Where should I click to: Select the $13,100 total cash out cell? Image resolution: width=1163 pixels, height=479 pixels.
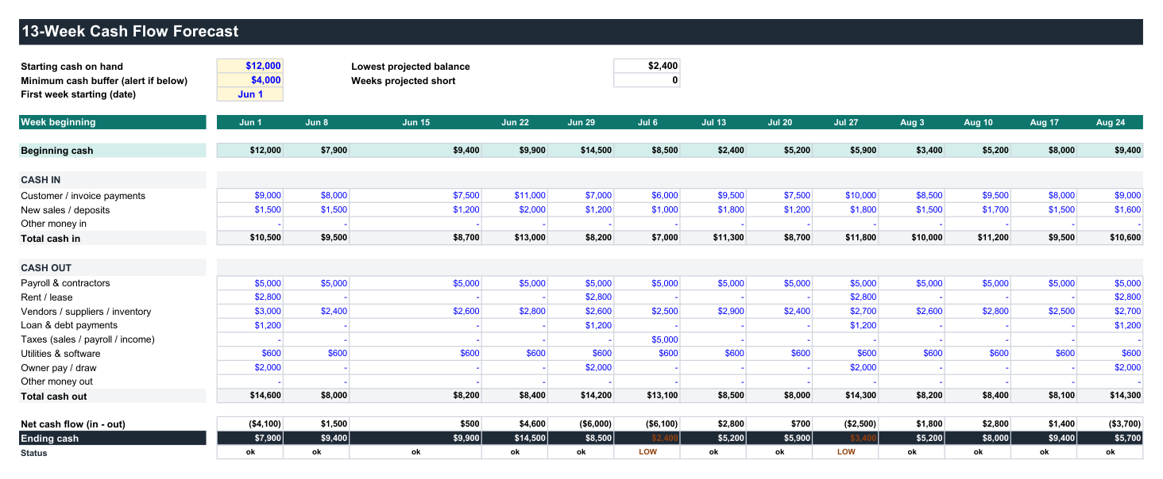[647, 396]
